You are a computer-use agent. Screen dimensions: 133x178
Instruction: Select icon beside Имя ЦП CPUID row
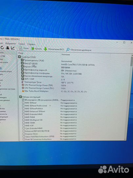point(22,63)
